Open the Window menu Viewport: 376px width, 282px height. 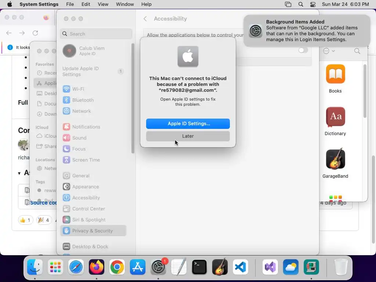click(125, 4)
